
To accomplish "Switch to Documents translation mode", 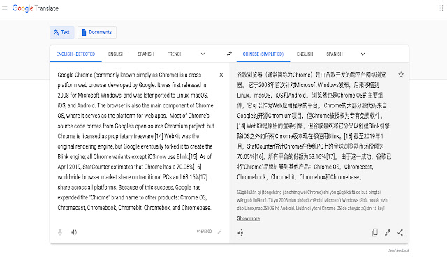I will [97, 32].
